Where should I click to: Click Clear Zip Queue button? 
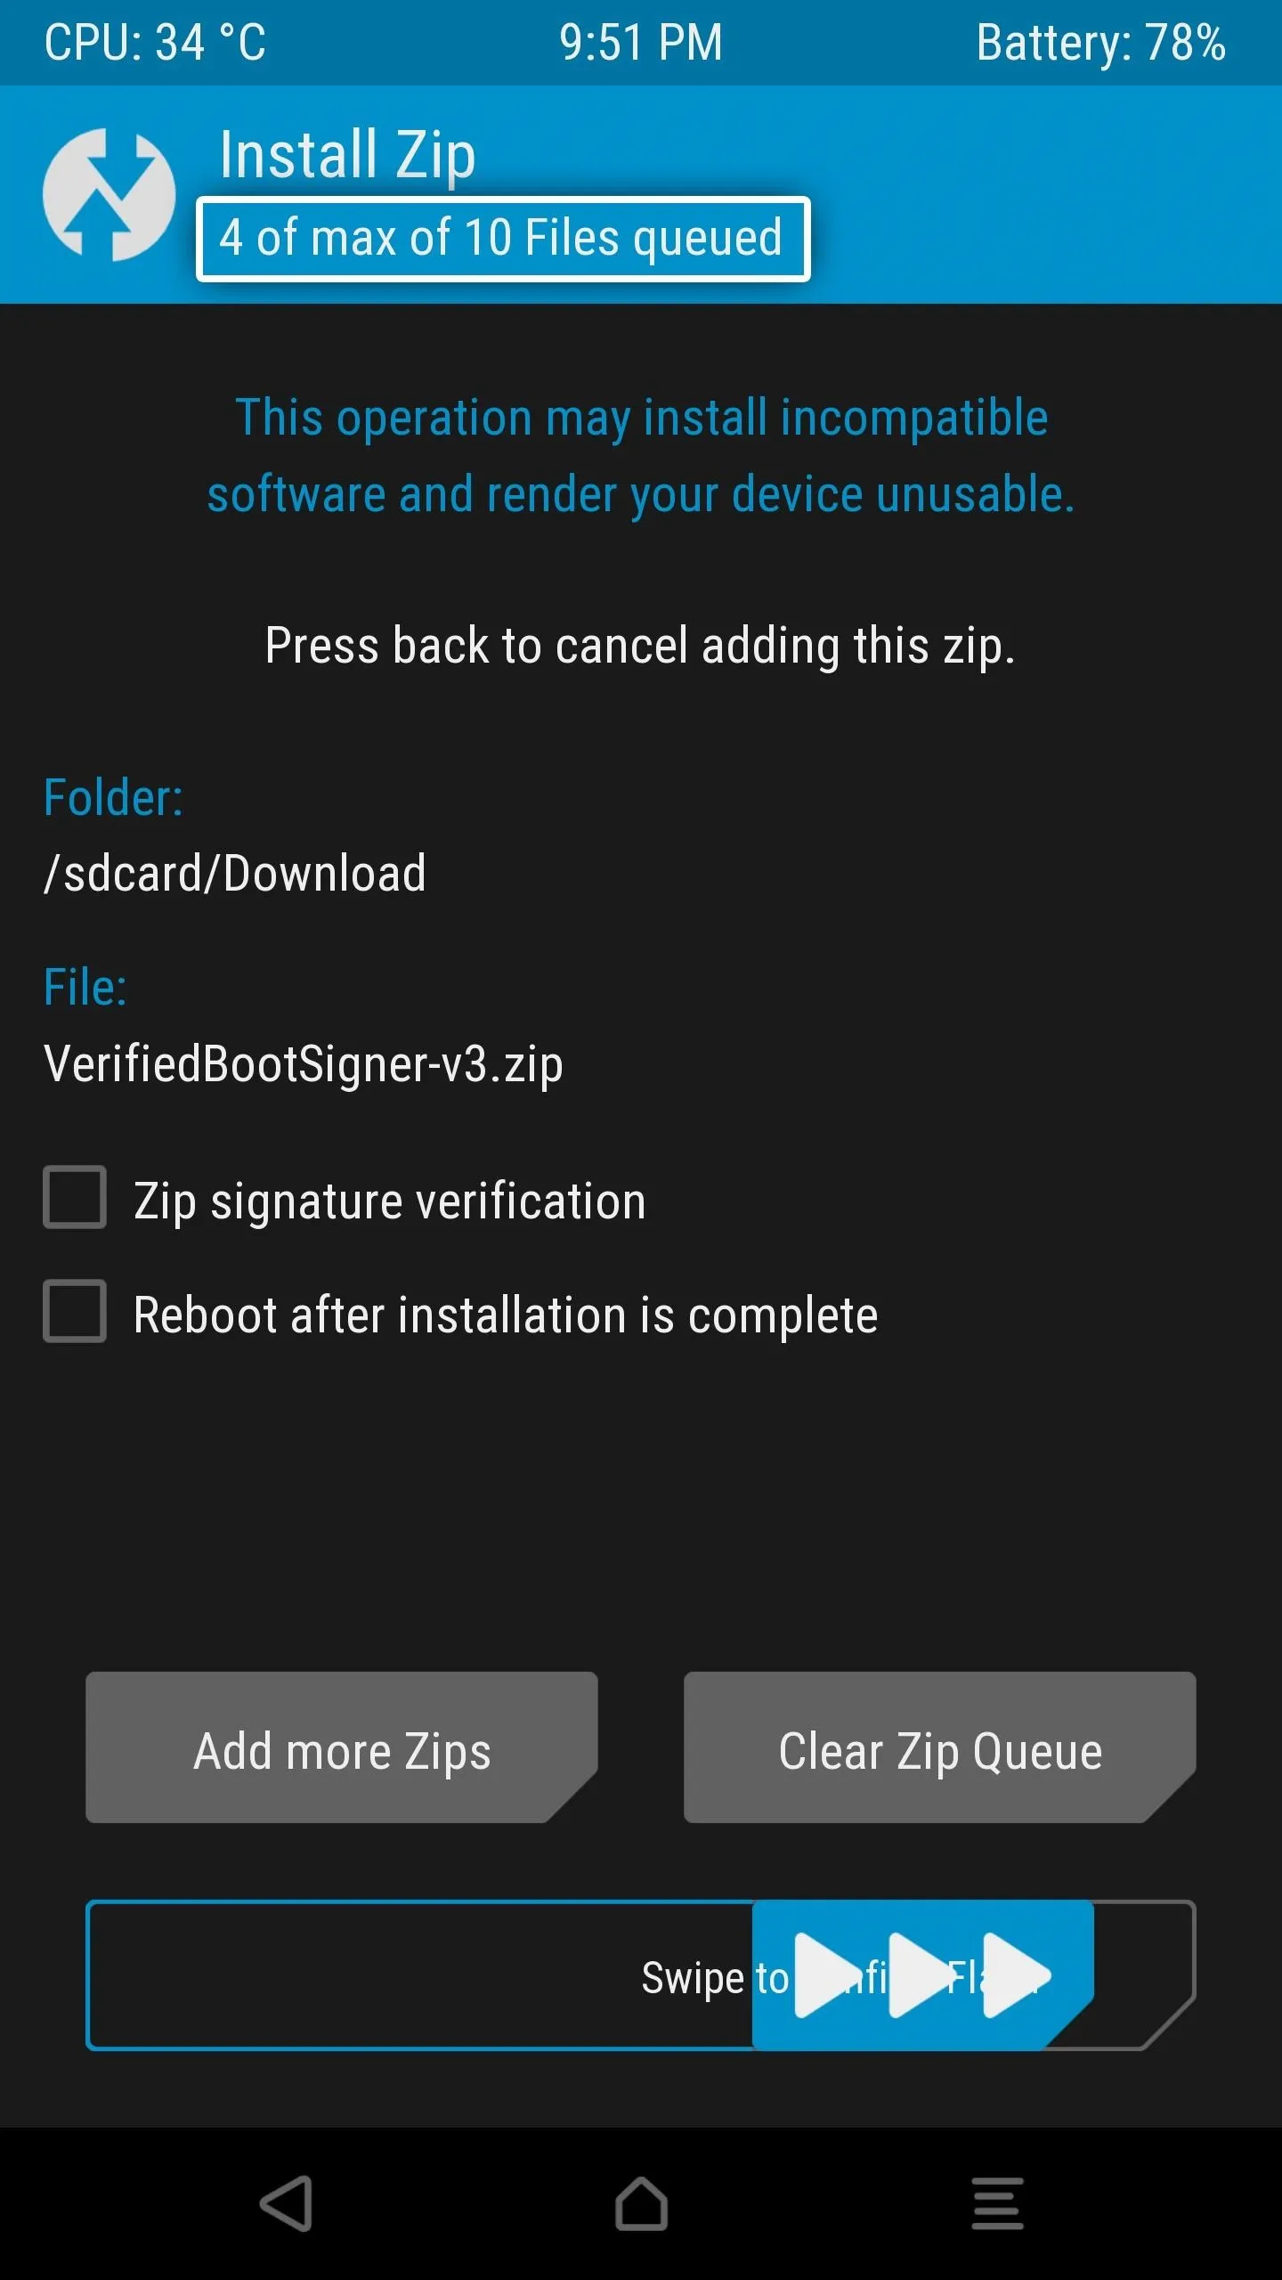(940, 1747)
